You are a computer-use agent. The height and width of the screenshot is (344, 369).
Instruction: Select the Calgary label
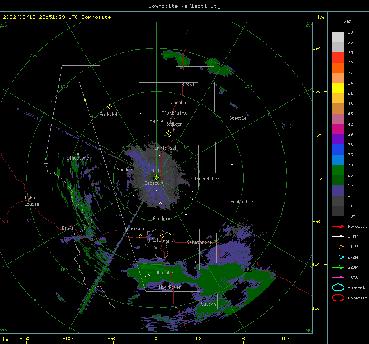point(160,241)
